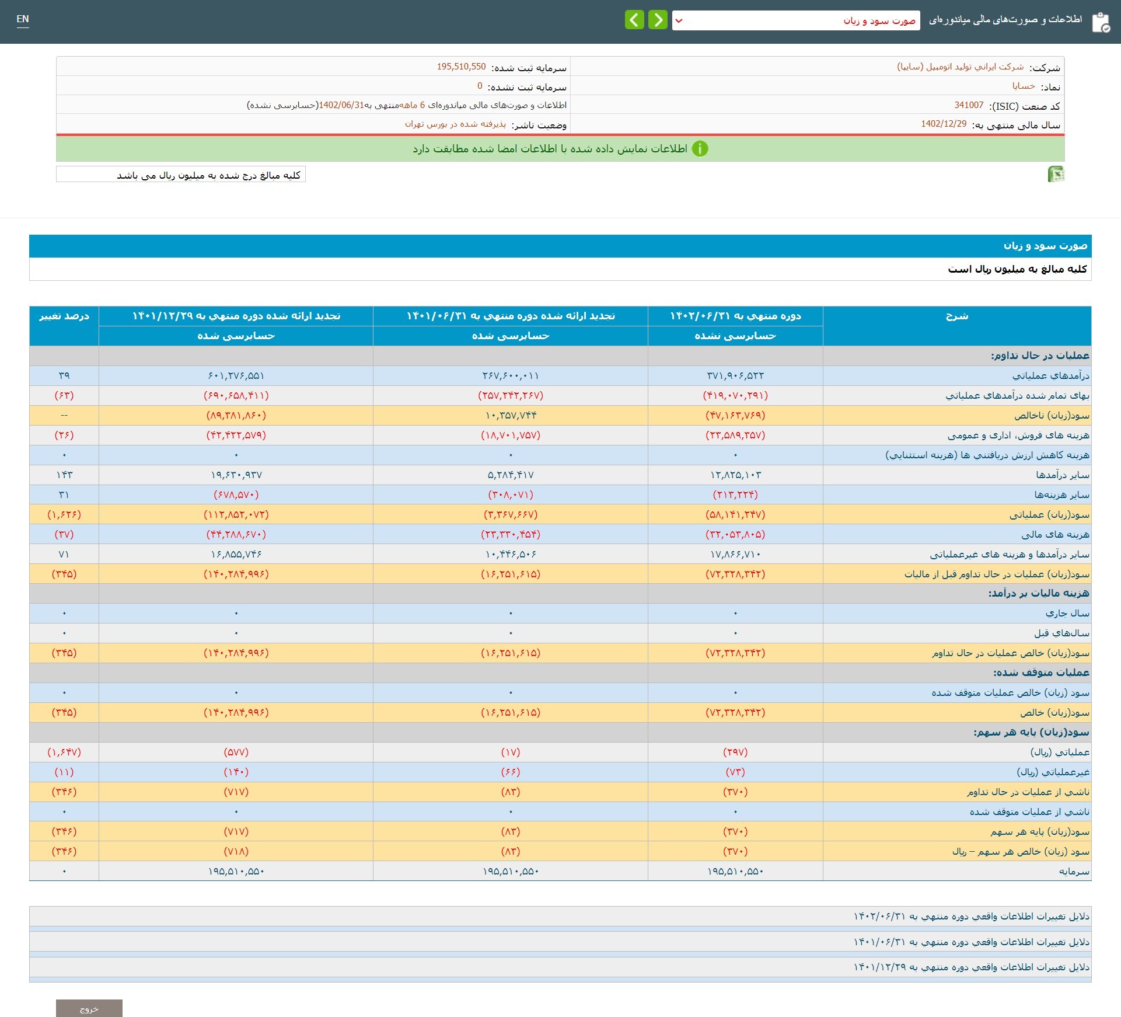Screen dimensions: 1121x1017
Task: Click the صورت سود و زیان section header
Action: [x=1045, y=246]
